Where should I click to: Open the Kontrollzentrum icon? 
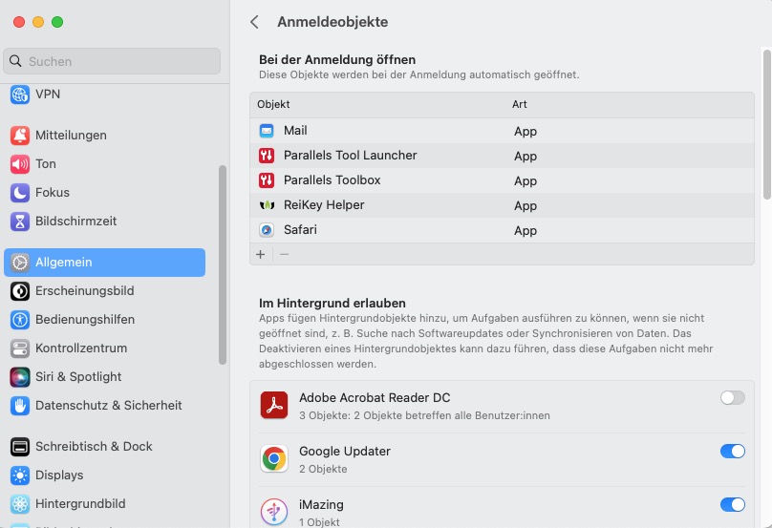[20, 348]
